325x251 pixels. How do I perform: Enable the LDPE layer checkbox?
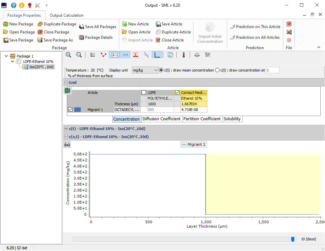pos(144,93)
